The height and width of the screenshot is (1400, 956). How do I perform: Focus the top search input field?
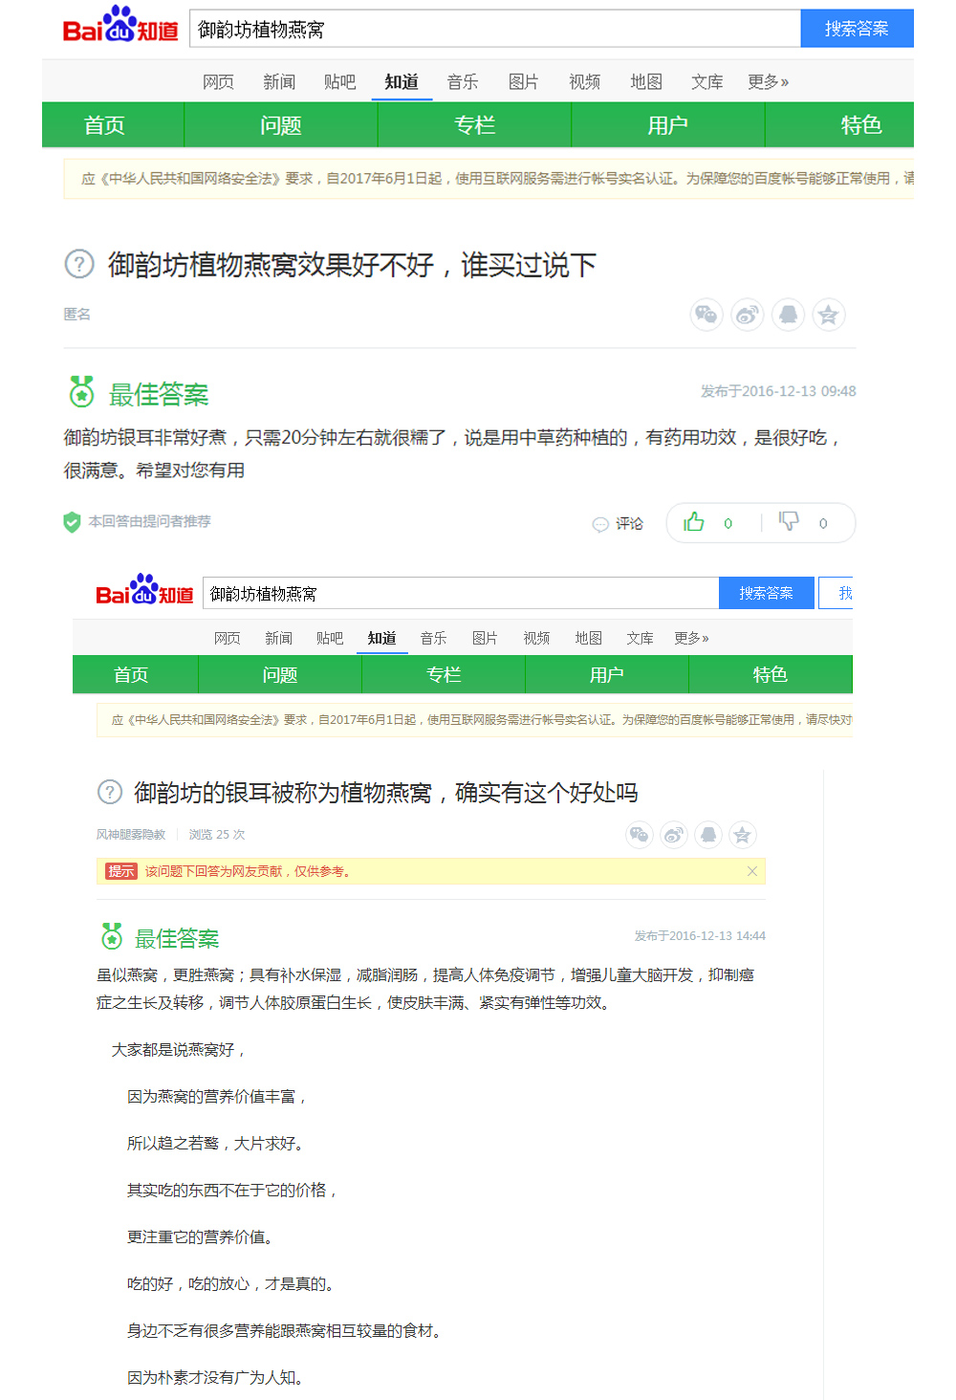point(494,29)
